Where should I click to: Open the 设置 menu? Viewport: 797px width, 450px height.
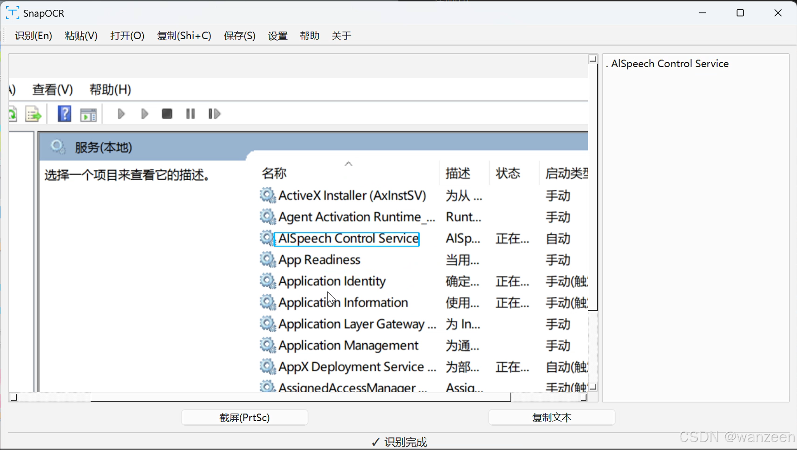click(278, 36)
